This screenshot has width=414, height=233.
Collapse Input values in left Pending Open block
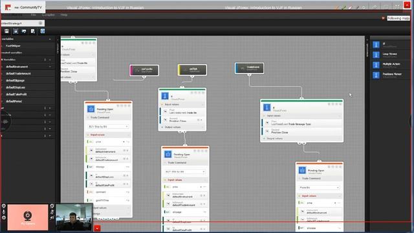click(108, 135)
